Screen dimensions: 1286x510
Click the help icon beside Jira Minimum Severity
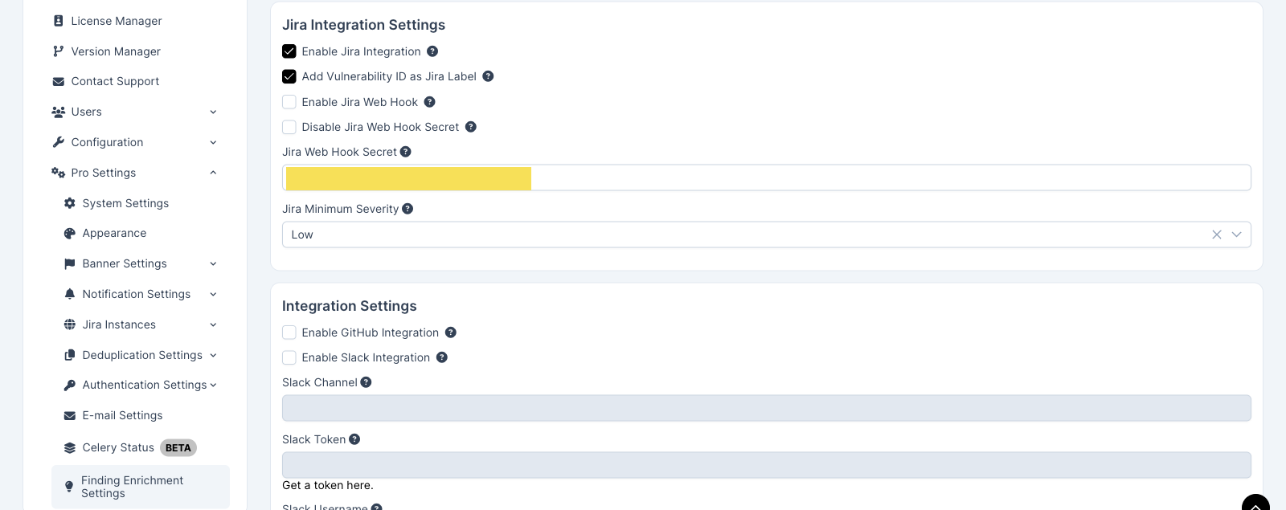(408, 209)
